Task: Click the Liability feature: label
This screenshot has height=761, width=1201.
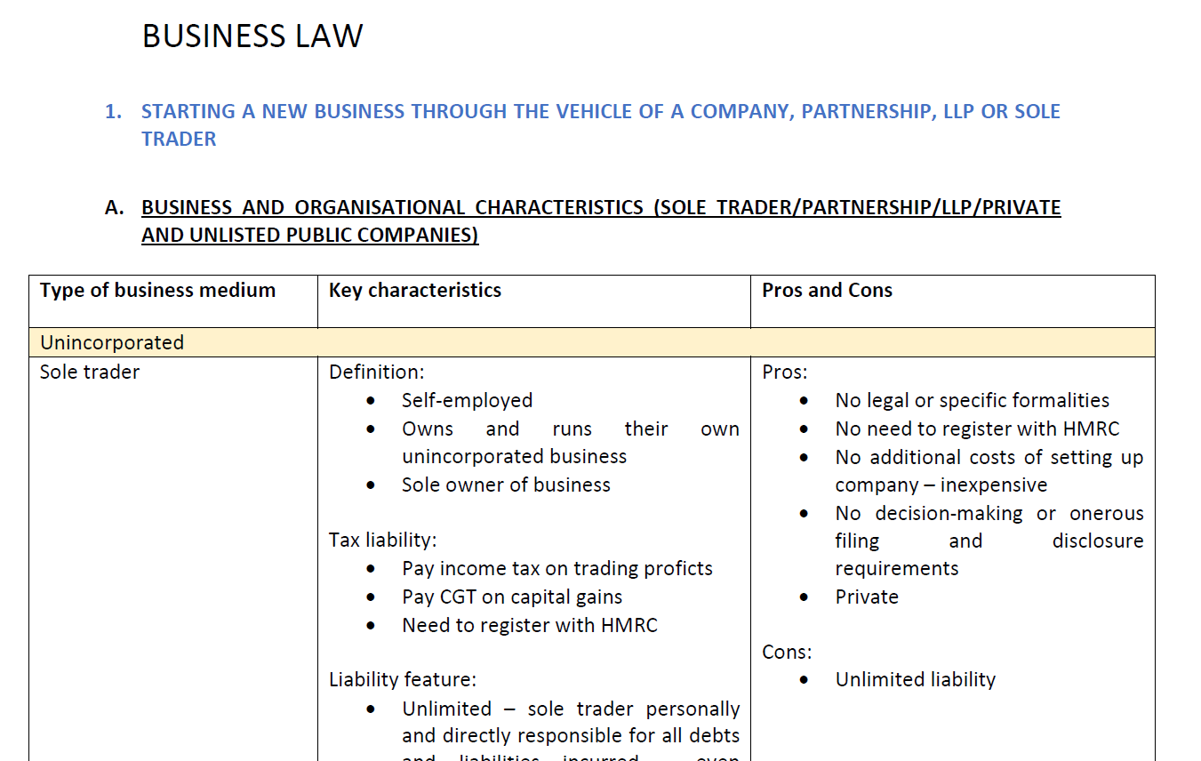Action: 403,679
